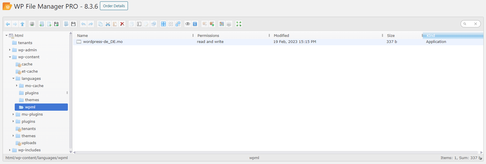Open plugins folder under languages
Screen dimensions: 486x164
32,93
